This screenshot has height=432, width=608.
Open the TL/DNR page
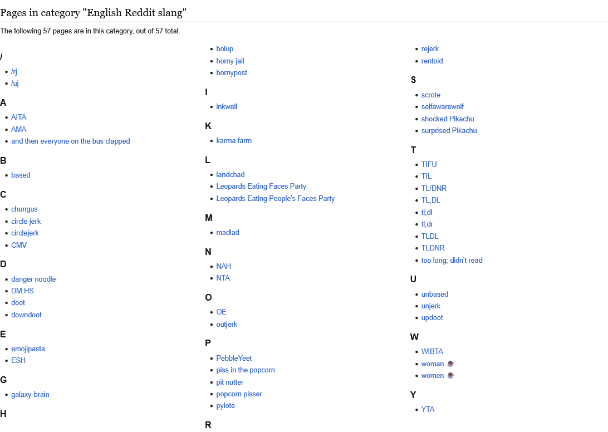point(434,189)
